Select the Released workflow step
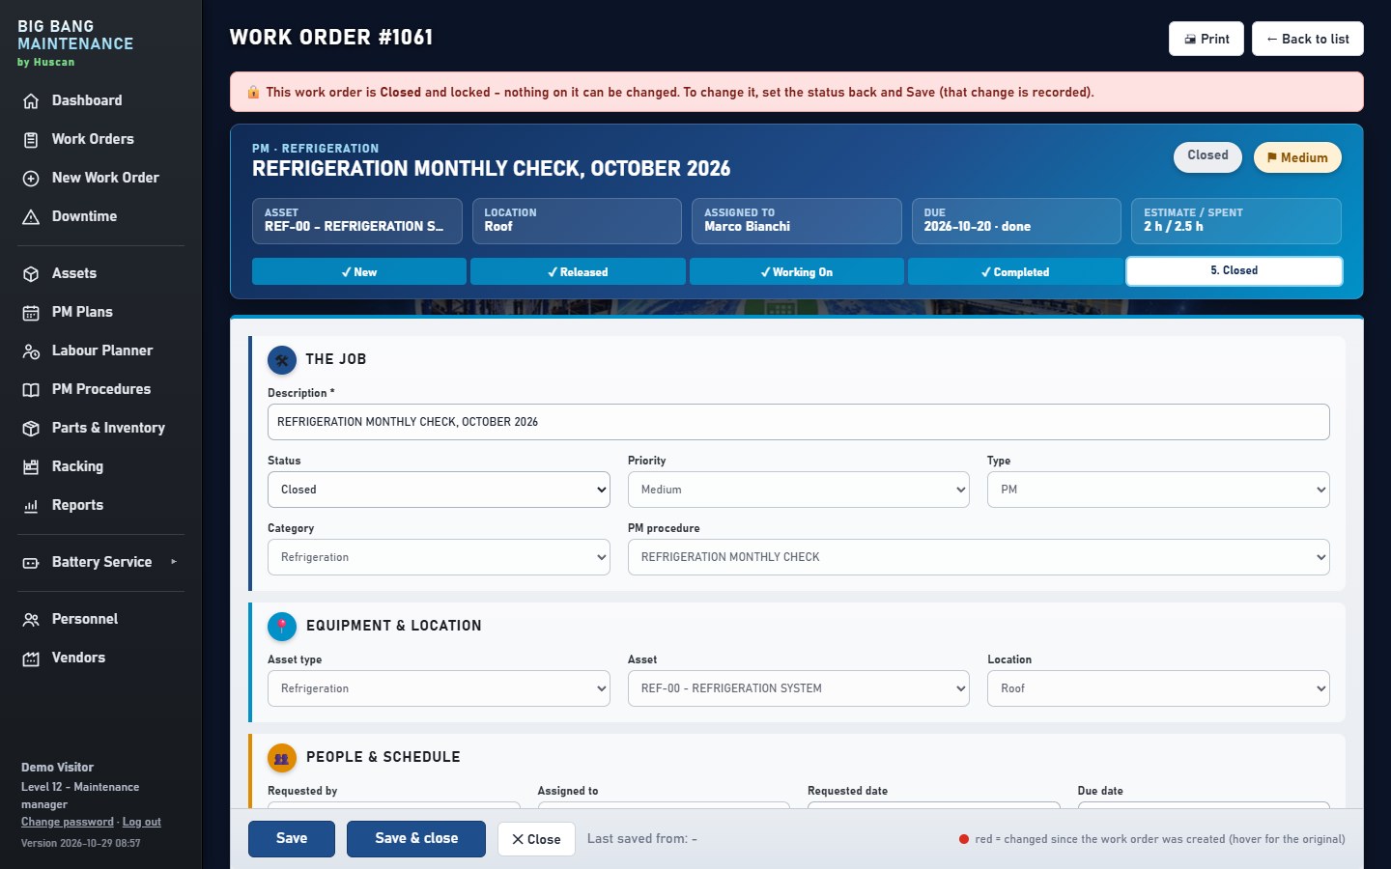The image size is (1391, 869). 578,271
